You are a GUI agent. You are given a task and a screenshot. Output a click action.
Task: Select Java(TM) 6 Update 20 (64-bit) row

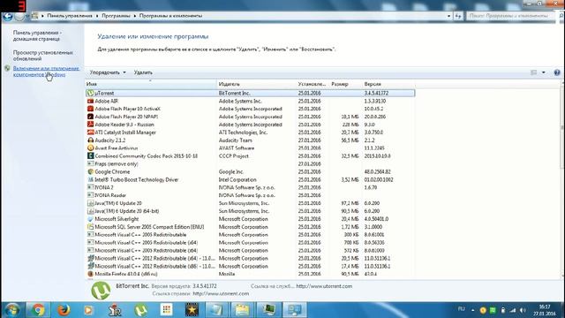click(x=250, y=211)
